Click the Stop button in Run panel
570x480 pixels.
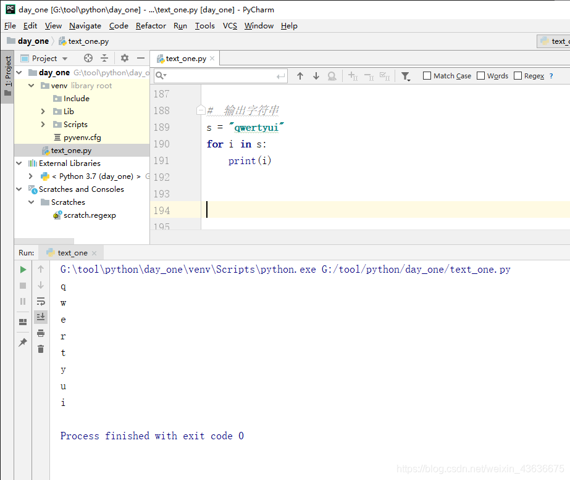pyautogui.click(x=23, y=286)
